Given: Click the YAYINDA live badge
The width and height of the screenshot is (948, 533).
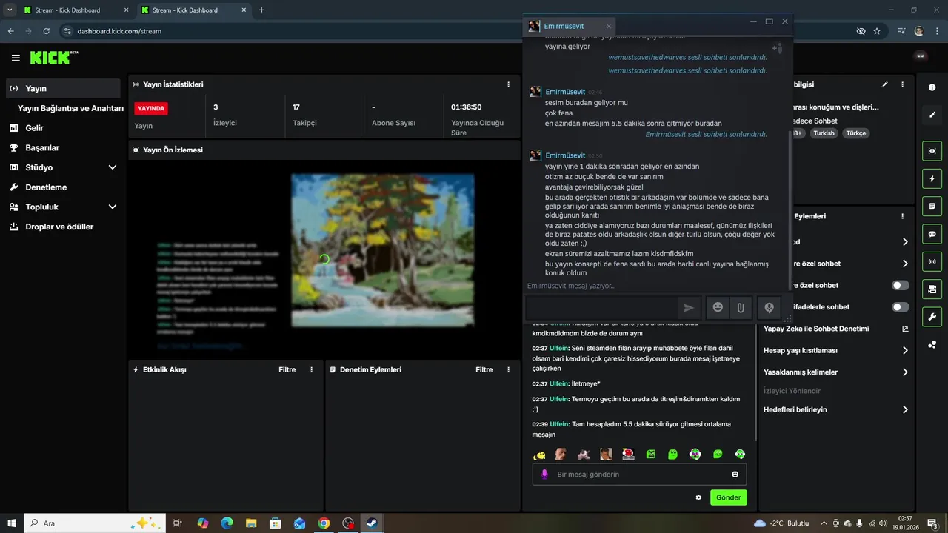Looking at the screenshot, I should 151,108.
